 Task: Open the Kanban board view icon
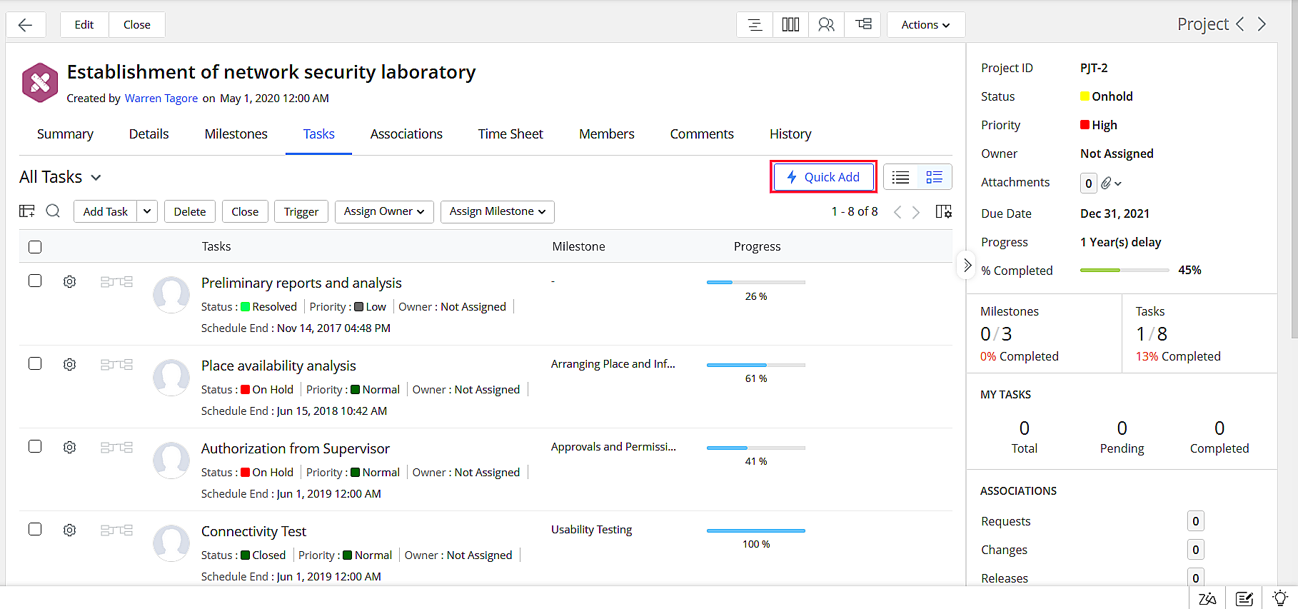click(790, 25)
